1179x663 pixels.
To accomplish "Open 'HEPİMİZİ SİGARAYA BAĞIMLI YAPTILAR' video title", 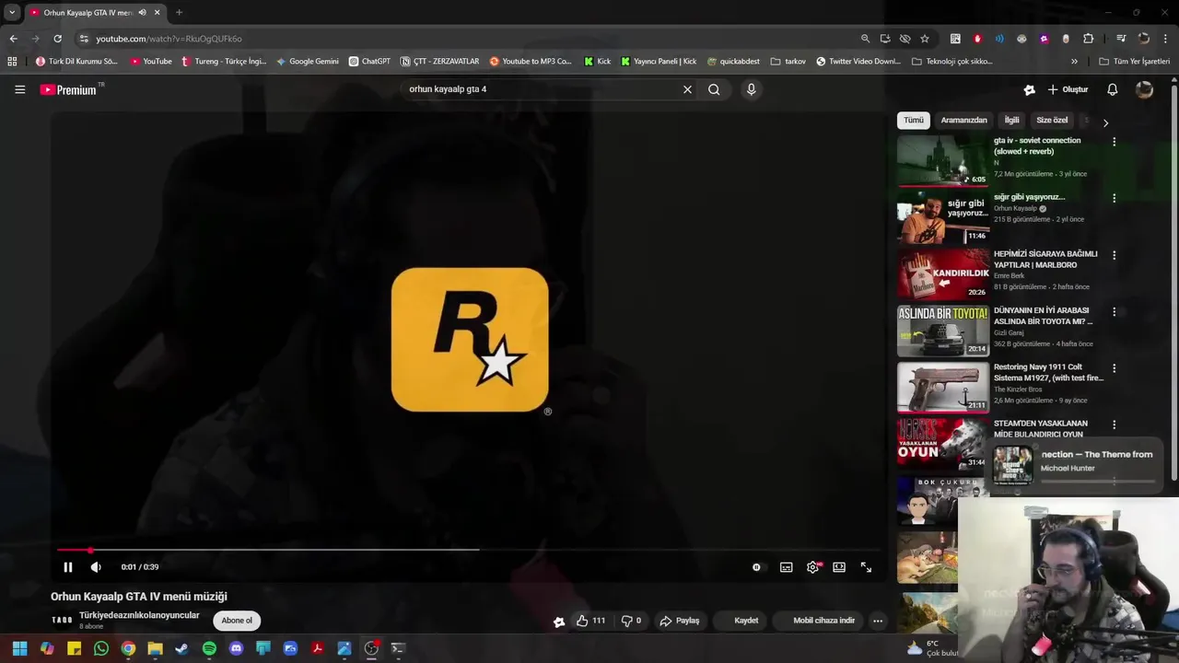I will click(1045, 259).
